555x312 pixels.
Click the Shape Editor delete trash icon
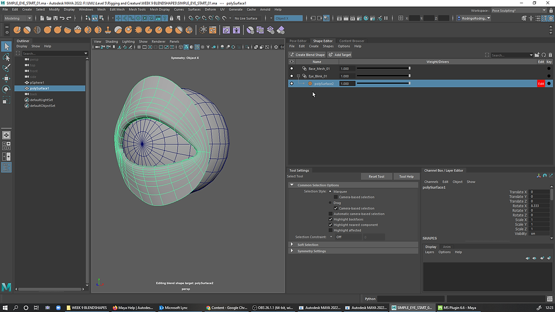[x=550, y=55]
